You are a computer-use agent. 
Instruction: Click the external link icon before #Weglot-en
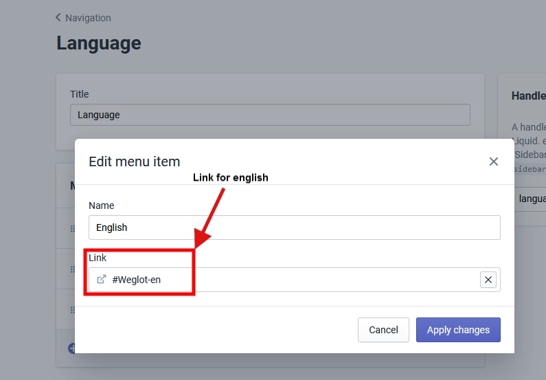(102, 280)
